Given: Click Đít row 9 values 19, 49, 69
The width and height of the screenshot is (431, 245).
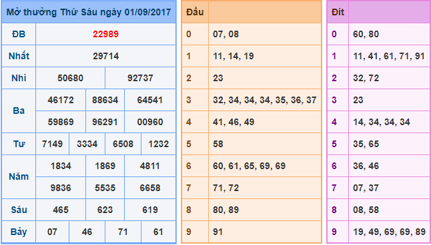Looking at the screenshot, I should [389, 232].
